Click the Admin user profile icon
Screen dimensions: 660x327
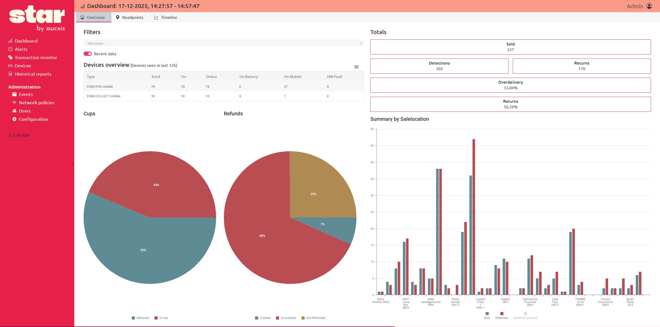649,6
